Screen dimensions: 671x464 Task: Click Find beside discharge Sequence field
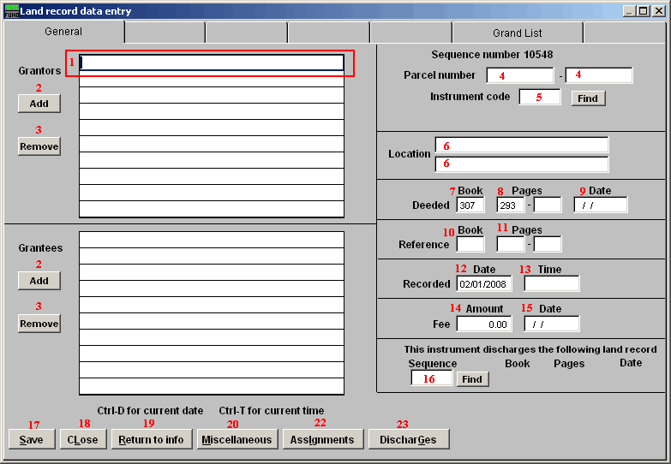tap(472, 379)
